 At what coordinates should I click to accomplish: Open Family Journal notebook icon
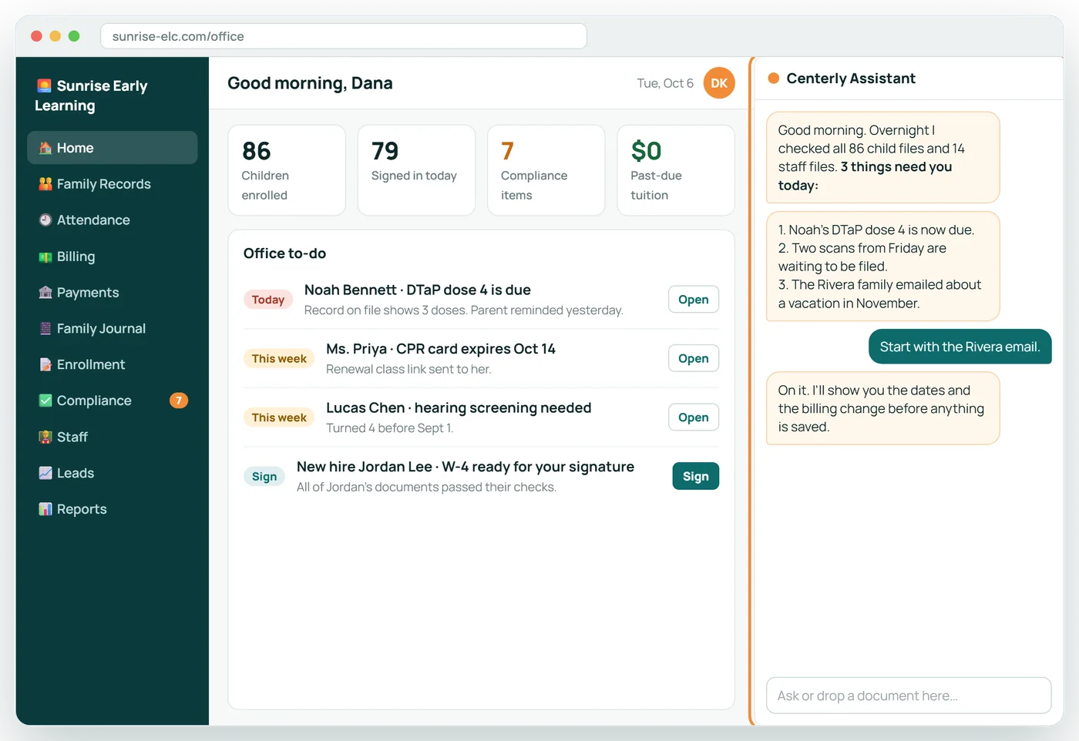[45, 328]
